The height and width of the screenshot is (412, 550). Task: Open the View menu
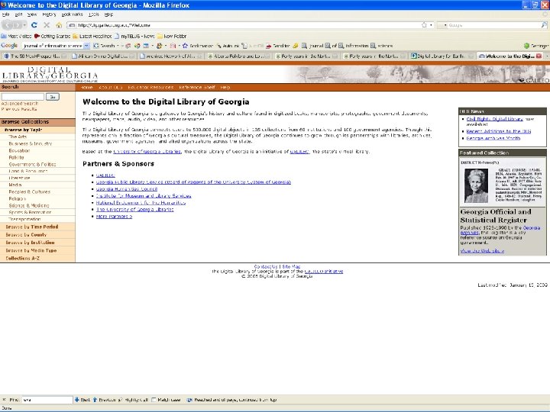point(32,14)
